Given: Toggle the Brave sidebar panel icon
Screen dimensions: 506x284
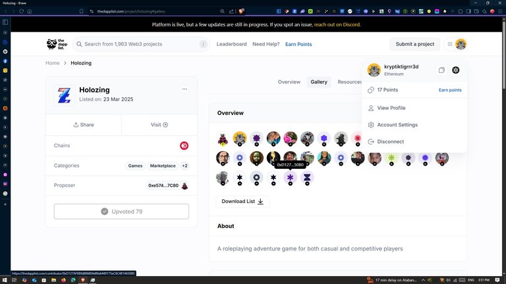Looking at the screenshot, I should coord(5,22).
